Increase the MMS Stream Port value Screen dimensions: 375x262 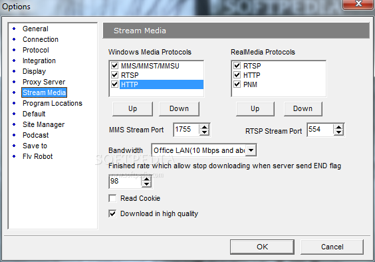click(x=204, y=127)
